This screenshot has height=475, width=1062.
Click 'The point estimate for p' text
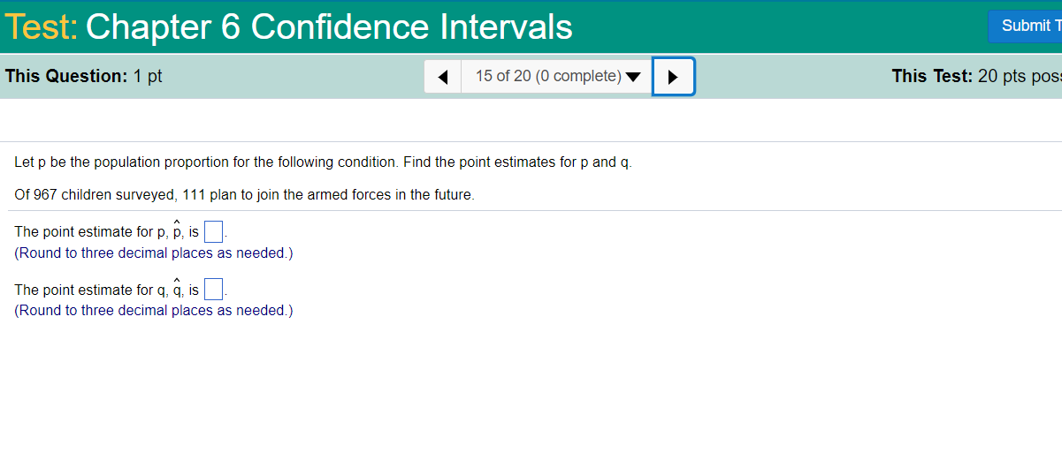(90, 232)
